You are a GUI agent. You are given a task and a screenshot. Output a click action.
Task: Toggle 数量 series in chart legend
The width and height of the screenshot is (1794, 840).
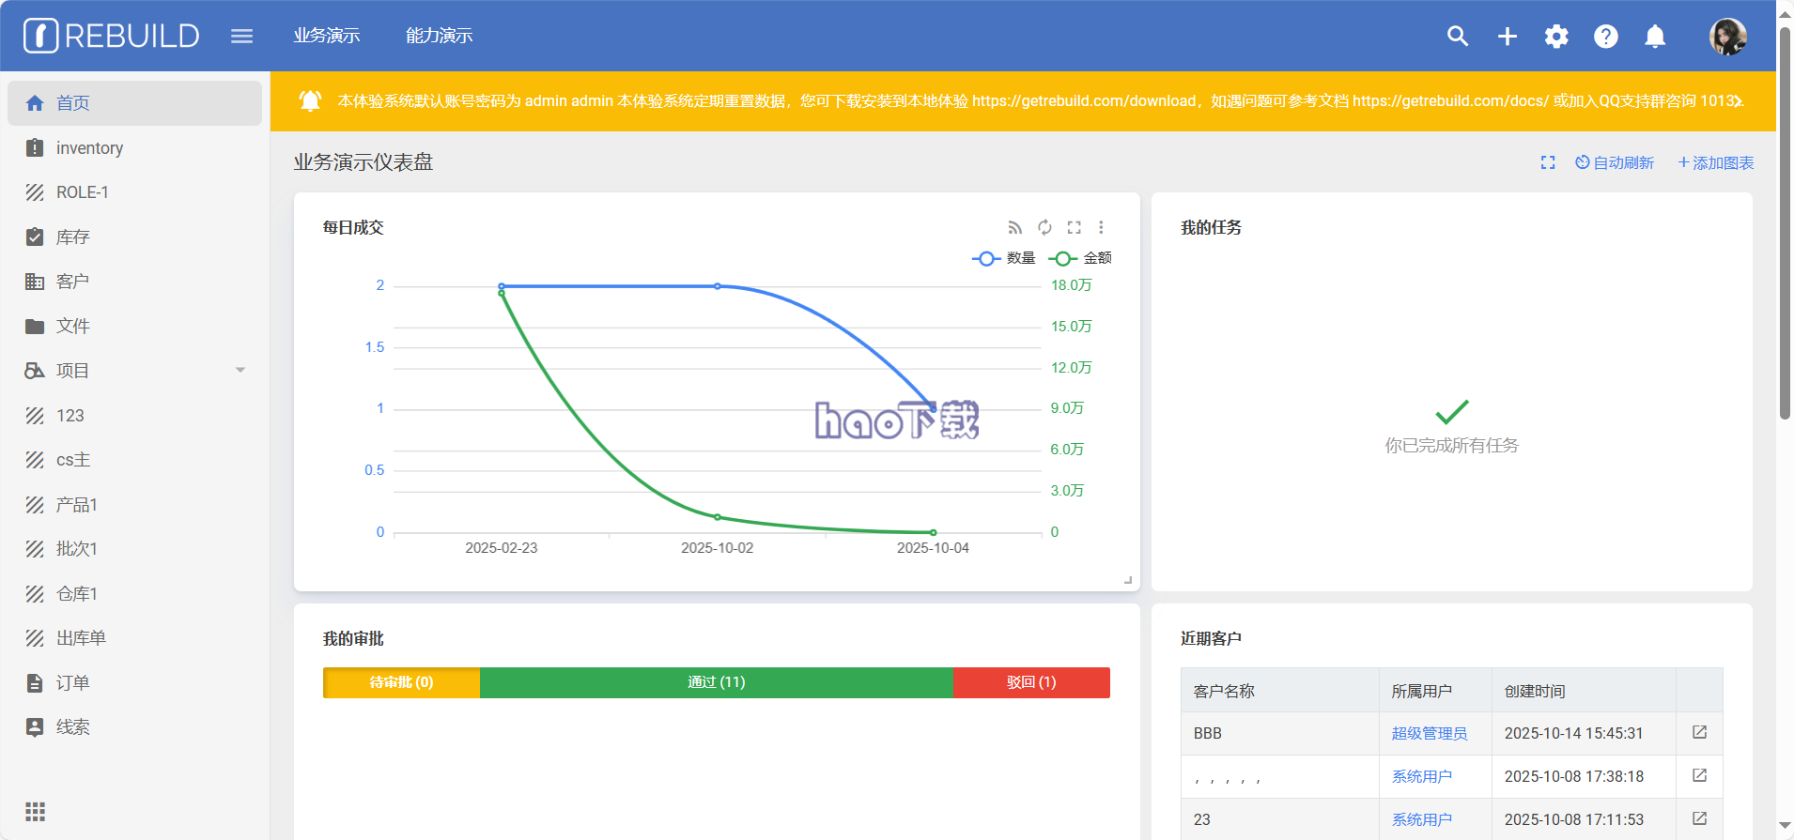[x=1004, y=258]
